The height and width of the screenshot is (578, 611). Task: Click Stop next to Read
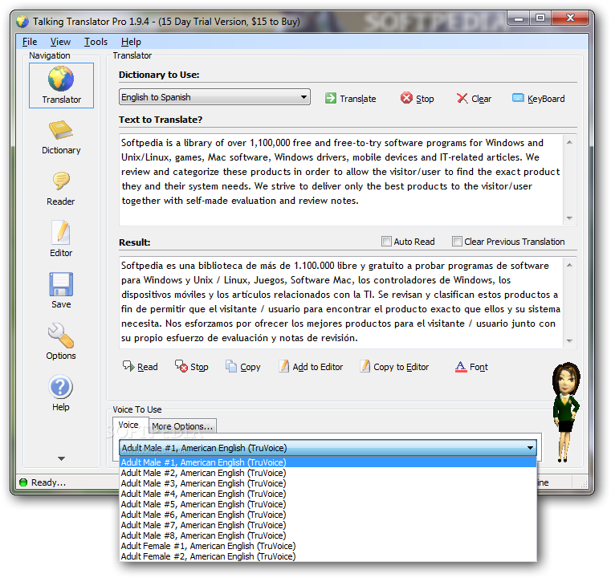(x=191, y=367)
